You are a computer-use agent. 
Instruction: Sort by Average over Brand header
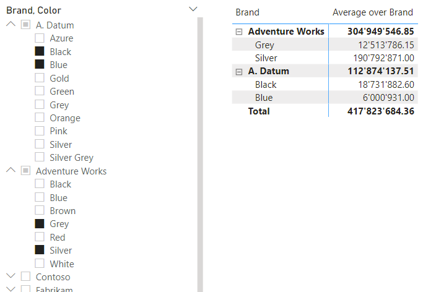pos(372,12)
